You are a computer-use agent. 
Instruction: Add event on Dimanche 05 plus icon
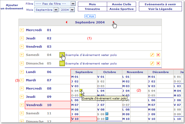(22, 63)
